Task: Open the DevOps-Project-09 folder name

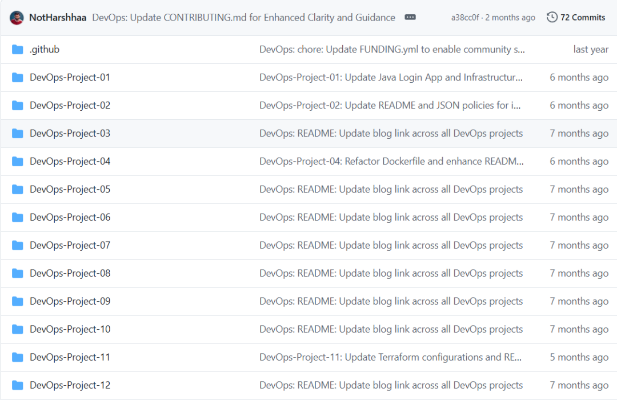Action: click(70, 301)
